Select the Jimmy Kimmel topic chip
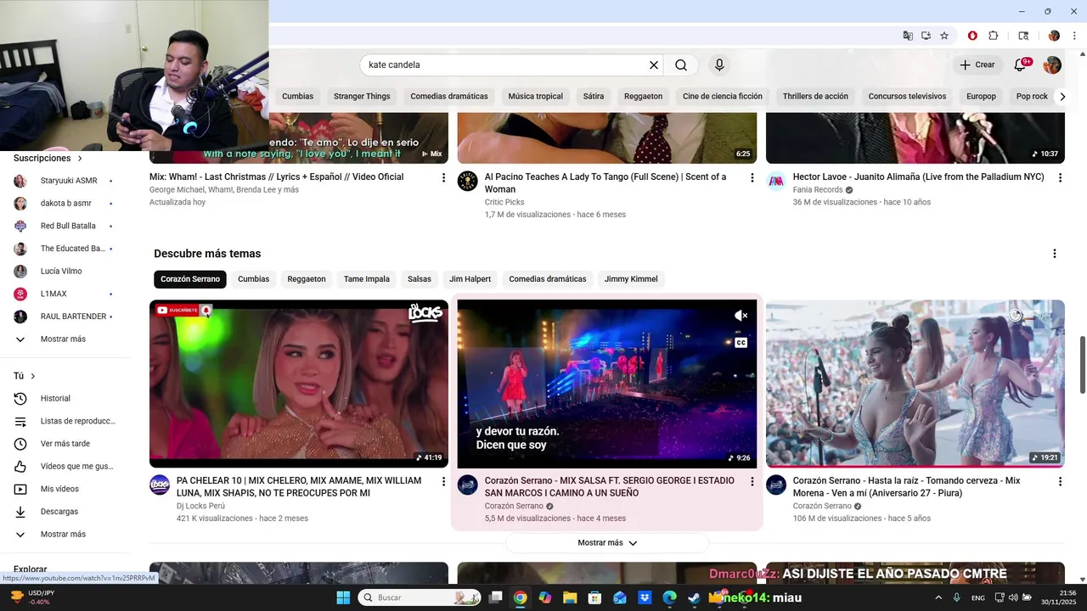Viewport: 1087px width, 611px height. 631,279
